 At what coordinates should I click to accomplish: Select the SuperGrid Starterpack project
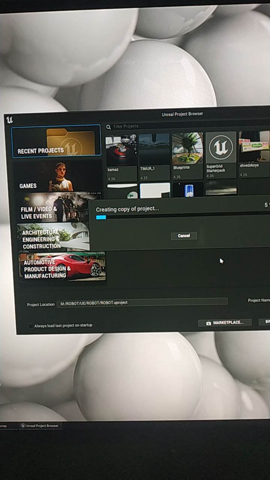pos(221,155)
